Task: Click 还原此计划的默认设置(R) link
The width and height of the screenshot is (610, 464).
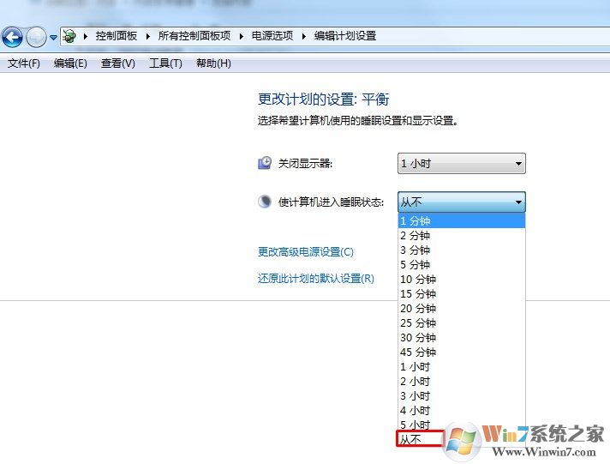Action: tap(315, 279)
